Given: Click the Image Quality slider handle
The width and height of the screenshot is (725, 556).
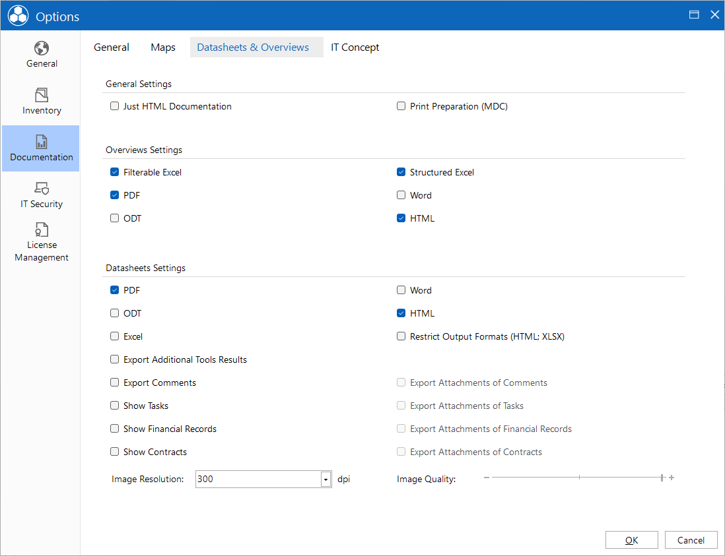Looking at the screenshot, I should (x=662, y=478).
